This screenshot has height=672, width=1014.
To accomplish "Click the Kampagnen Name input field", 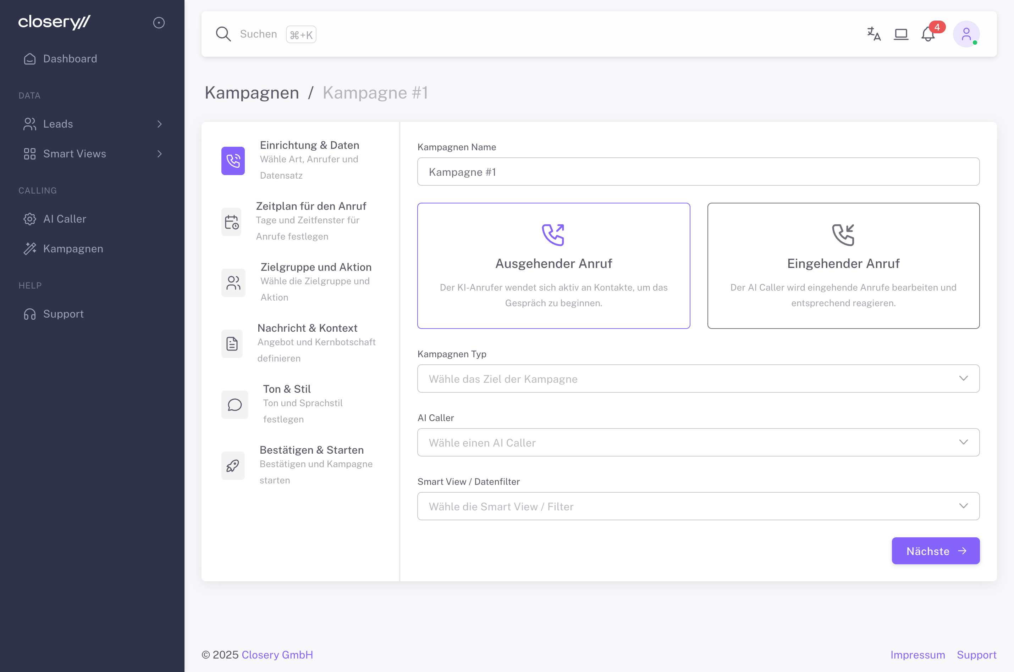I will [x=698, y=172].
